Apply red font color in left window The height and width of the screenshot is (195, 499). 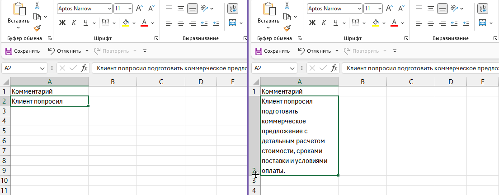coord(144,23)
